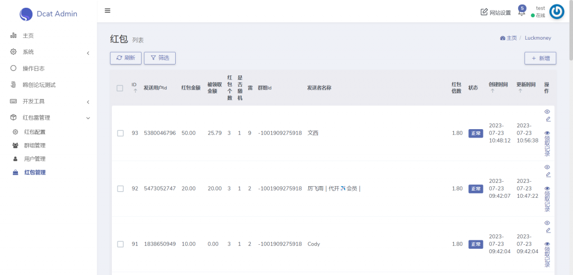Click the 红包雷管理 box icon
573x275 pixels.
(x=13, y=117)
